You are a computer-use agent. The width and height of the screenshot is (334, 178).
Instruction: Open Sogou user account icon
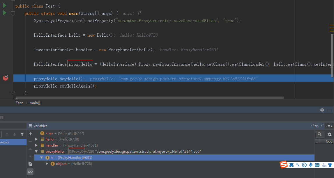click(324, 165)
